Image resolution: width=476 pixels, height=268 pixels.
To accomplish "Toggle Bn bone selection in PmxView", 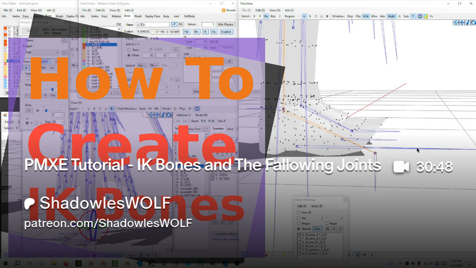I will coord(266,16).
